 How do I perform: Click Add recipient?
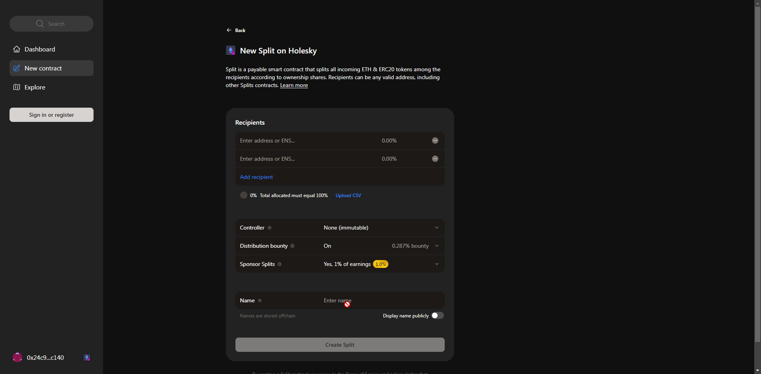point(256,177)
